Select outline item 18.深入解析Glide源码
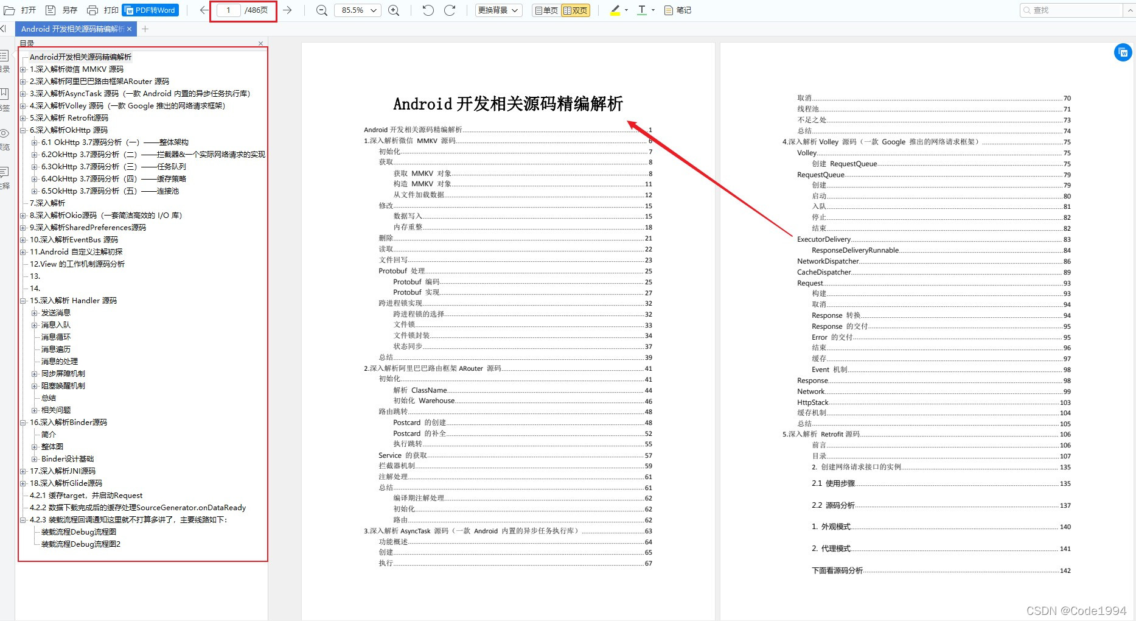 (x=66, y=483)
